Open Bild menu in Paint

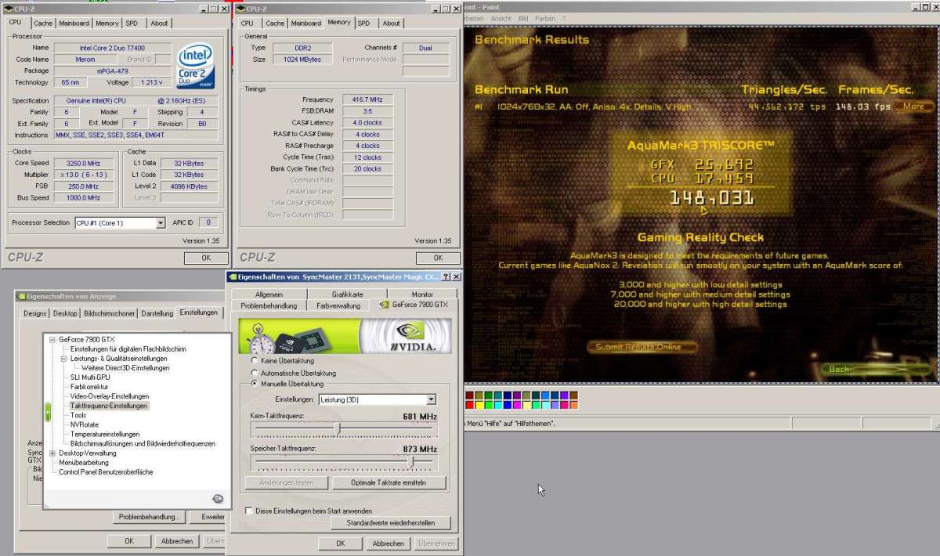(523, 18)
